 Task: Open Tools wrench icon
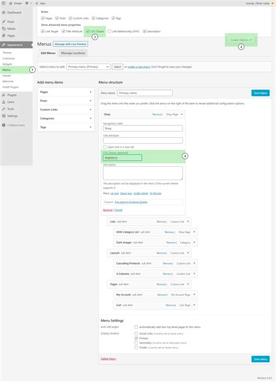click(x=3, y=109)
